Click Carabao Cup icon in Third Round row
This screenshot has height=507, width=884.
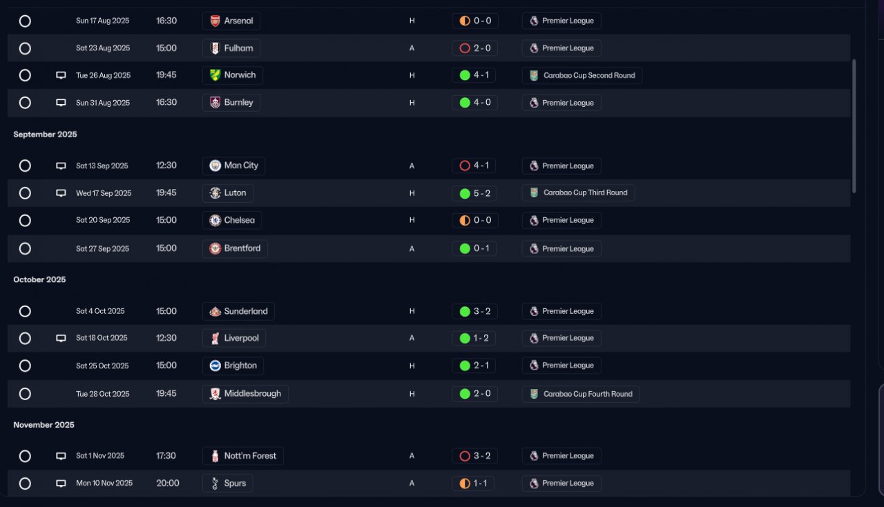[x=534, y=193]
